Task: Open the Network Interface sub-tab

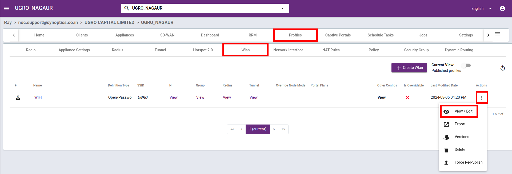Action: (288, 50)
